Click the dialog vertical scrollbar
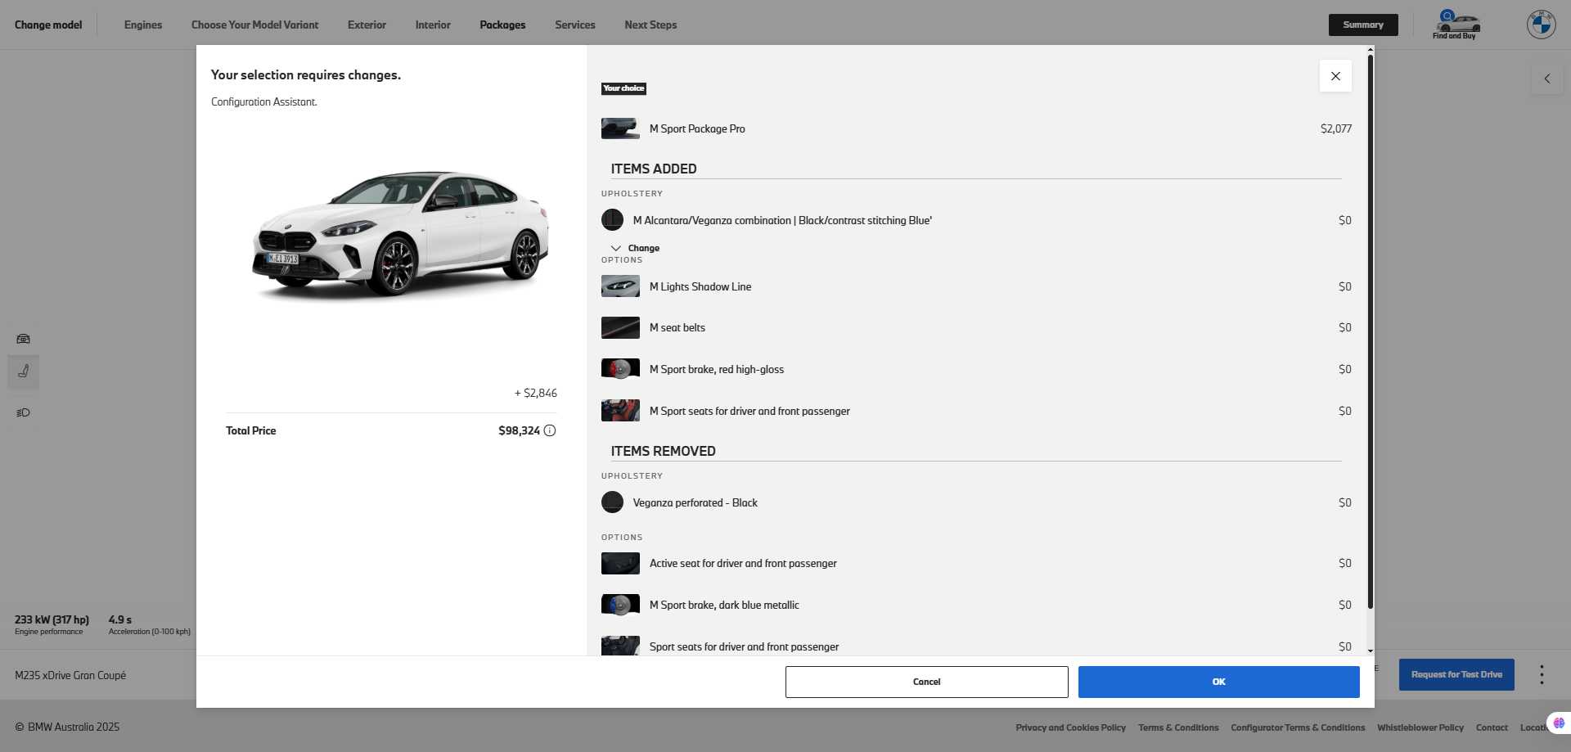The width and height of the screenshot is (1571, 752). coord(1371,331)
